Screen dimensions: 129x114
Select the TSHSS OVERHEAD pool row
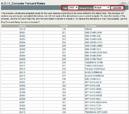pyautogui.click(x=65, y=66)
